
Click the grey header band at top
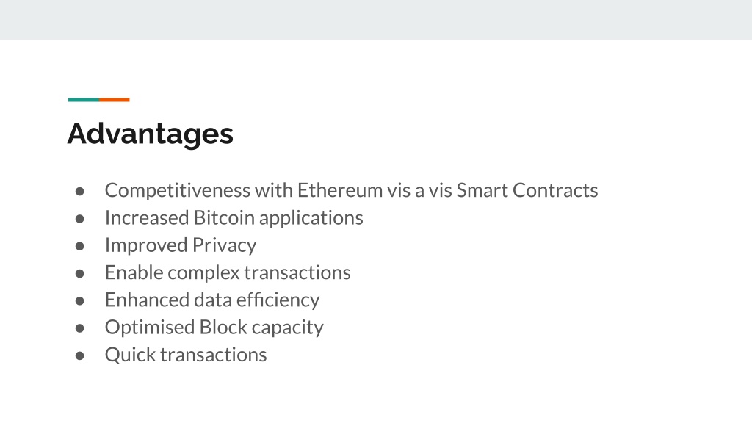pos(376,20)
